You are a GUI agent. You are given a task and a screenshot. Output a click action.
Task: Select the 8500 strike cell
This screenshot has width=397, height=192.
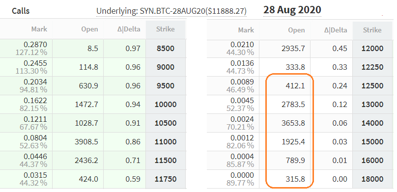click(x=166, y=48)
